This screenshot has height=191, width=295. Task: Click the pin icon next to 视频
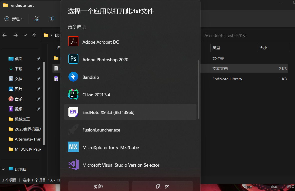click(39, 109)
